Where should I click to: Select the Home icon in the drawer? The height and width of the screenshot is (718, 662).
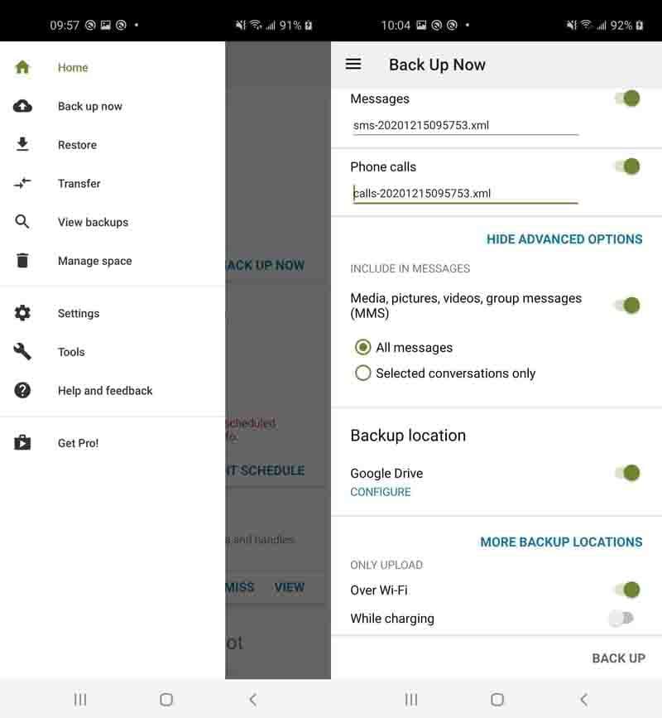pos(22,67)
